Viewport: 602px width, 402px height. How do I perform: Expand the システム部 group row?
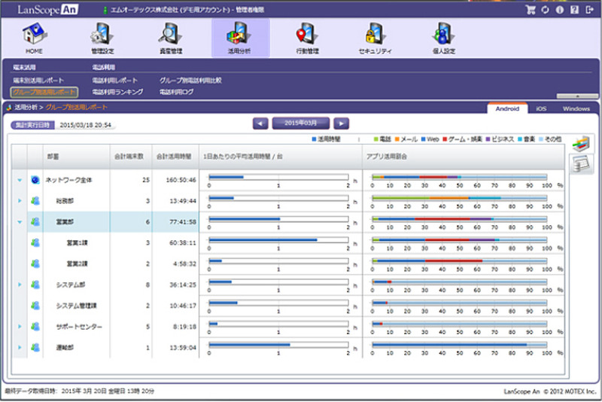click(20, 285)
